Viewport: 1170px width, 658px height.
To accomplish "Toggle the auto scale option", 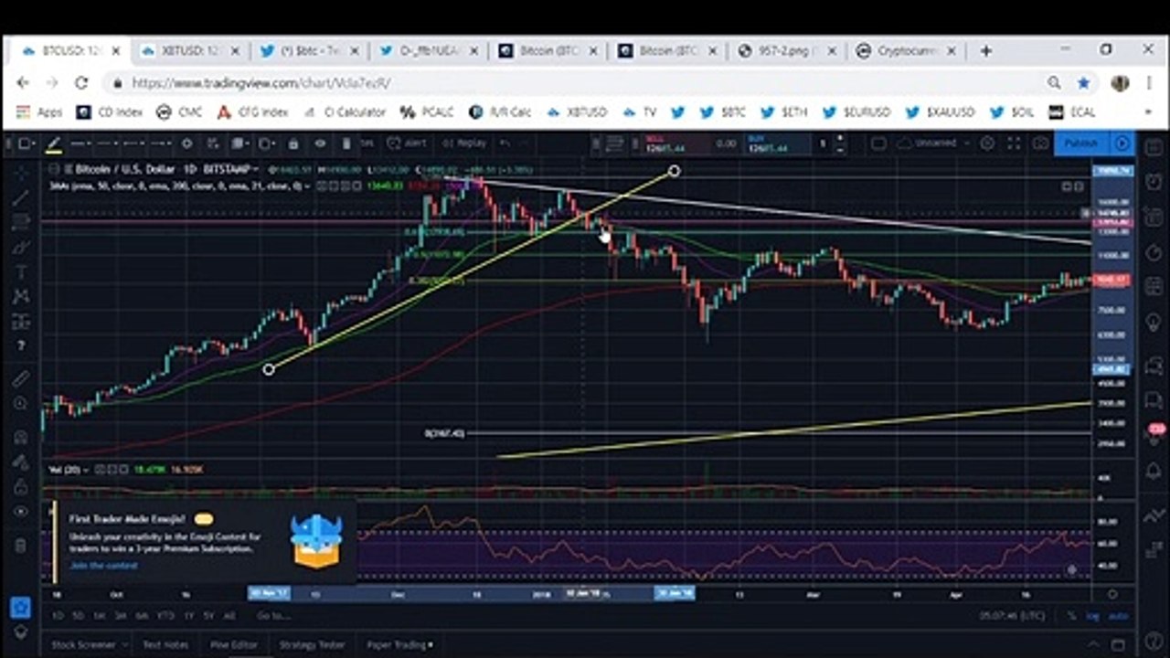I will pyautogui.click(x=1119, y=616).
